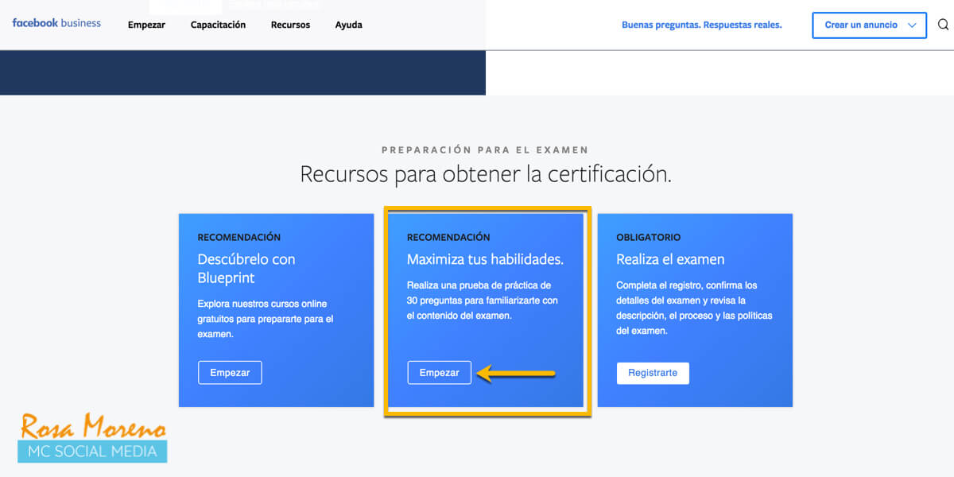This screenshot has height=477, width=954.
Task: Select the Empezar navigation item
Action: (x=146, y=25)
